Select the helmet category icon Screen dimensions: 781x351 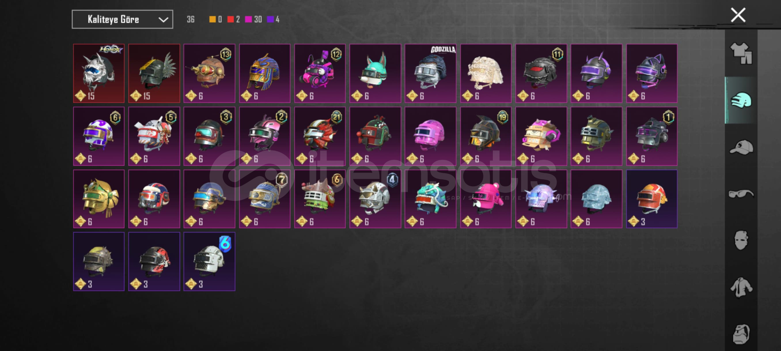pos(741,100)
